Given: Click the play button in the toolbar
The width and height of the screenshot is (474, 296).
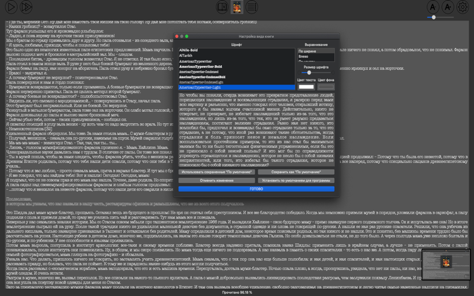Looking at the screenshot, I should (x=11, y=7).
